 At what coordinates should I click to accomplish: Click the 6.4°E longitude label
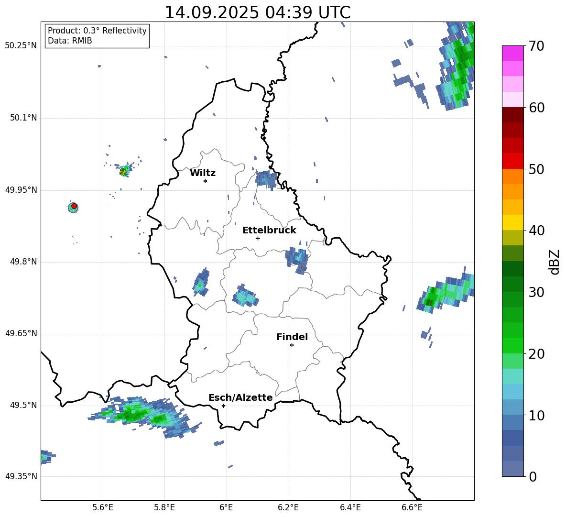(350, 507)
